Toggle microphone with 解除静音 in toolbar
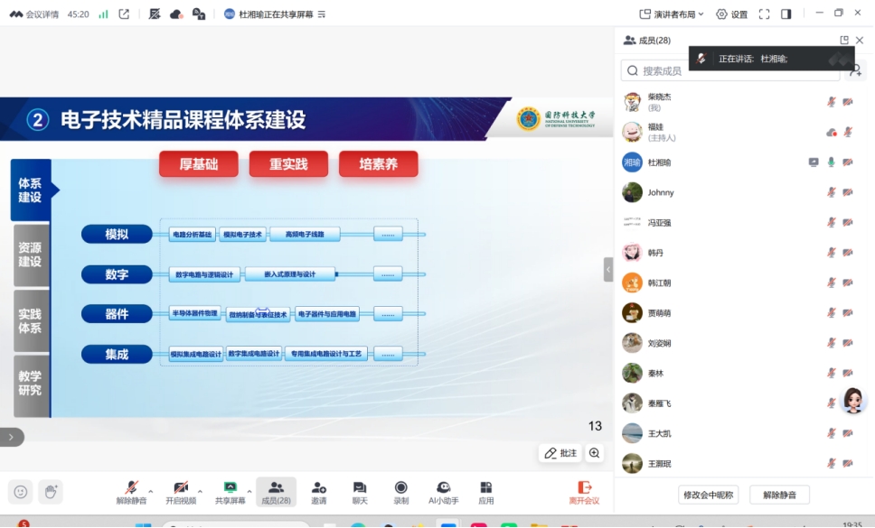 click(x=132, y=492)
